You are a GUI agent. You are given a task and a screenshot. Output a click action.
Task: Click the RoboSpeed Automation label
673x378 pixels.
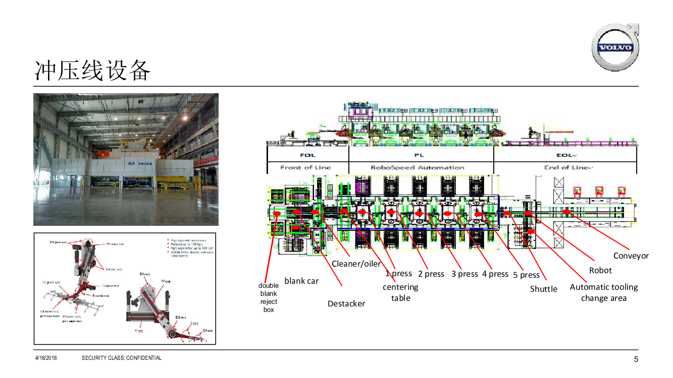[x=418, y=167]
